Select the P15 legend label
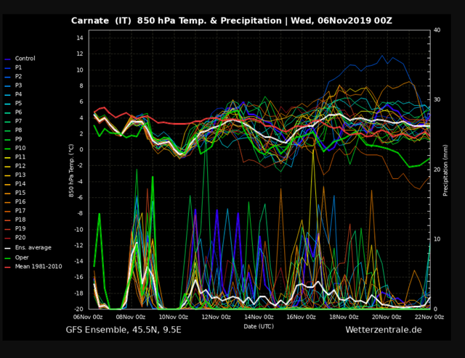Viewport: 465px width, 358px height. tap(20, 193)
